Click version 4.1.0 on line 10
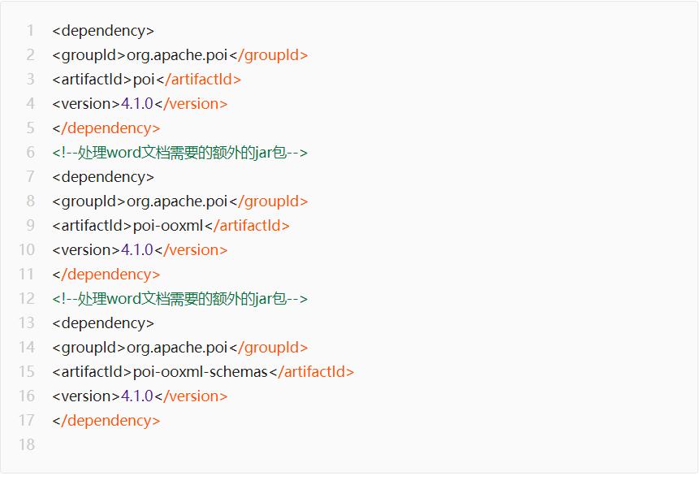The height and width of the screenshot is (489, 700). click(x=137, y=250)
